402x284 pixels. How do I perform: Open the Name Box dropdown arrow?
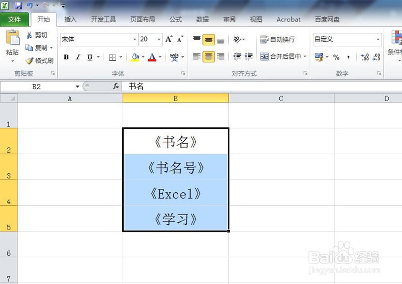point(77,87)
